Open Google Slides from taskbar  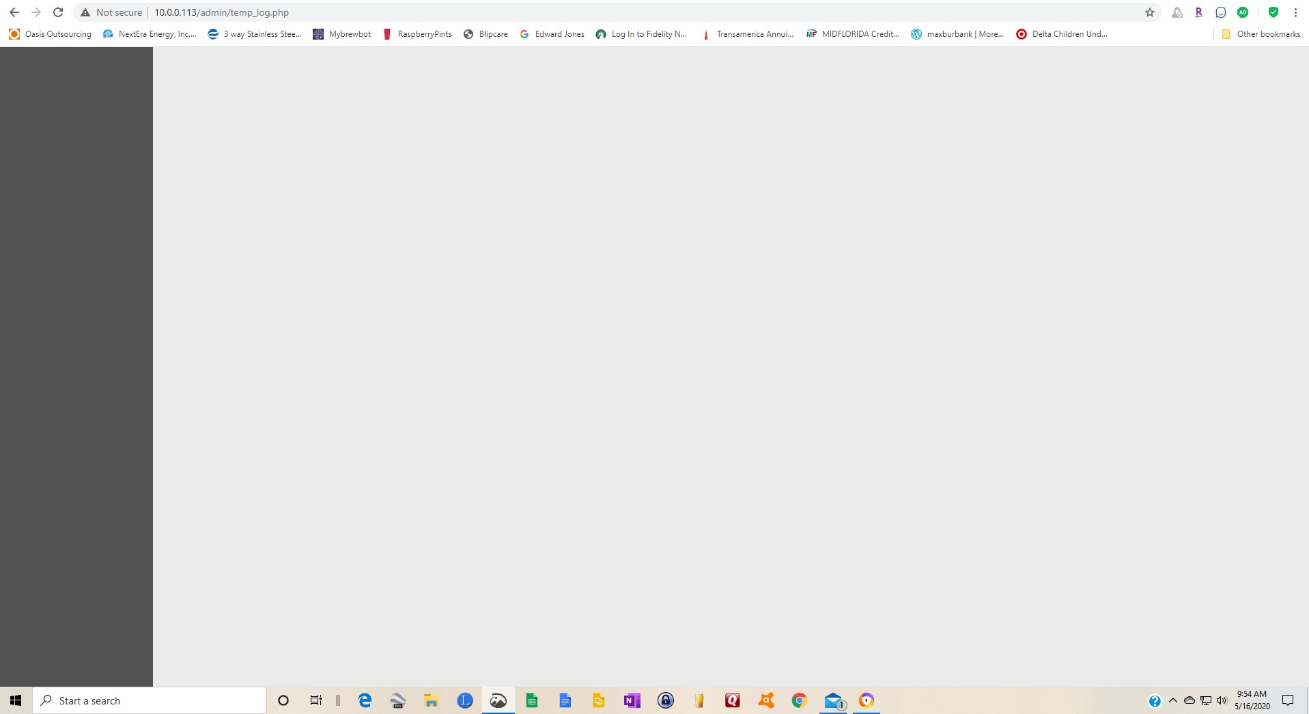coord(599,700)
